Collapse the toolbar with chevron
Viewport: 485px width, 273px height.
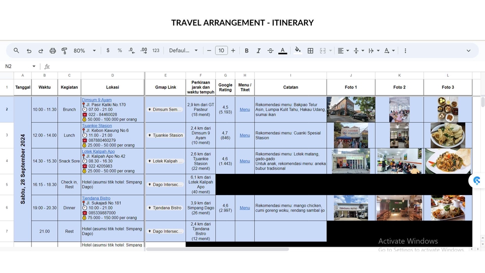click(x=468, y=51)
